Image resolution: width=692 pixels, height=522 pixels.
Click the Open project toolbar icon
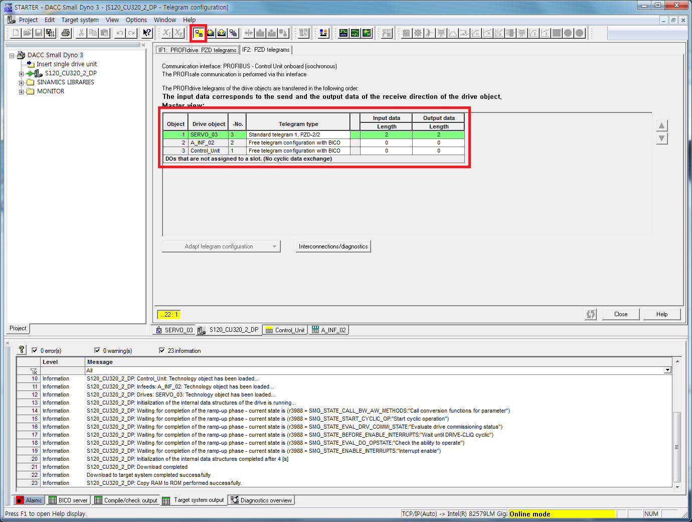click(x=27, y=33)
